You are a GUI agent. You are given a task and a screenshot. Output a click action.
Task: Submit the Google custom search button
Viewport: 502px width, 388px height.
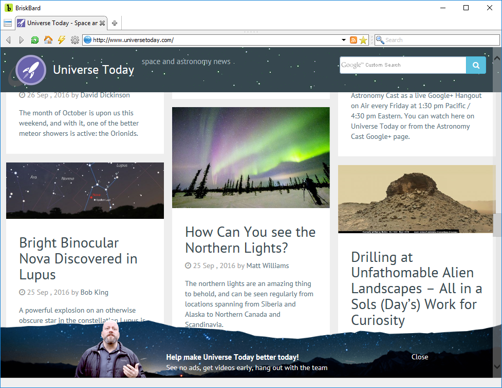(x=476, y=65)
